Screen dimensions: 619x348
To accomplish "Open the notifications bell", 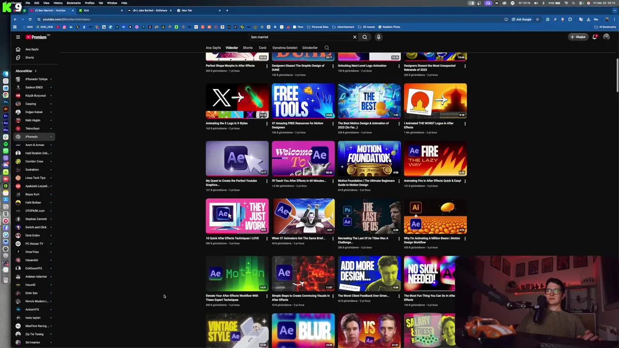I will pos(595,37).
